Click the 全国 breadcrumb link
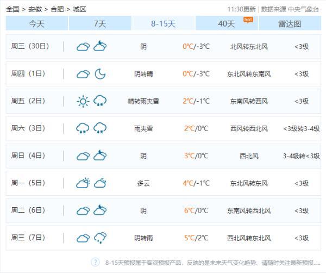Viewport: 326px width, 273px height. 12,9
